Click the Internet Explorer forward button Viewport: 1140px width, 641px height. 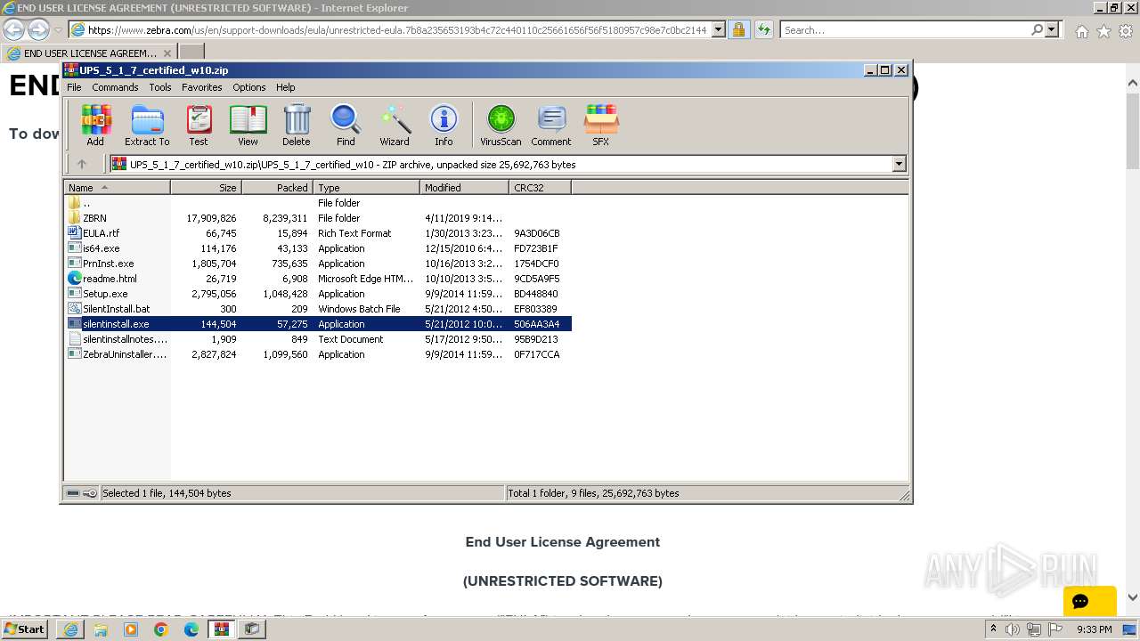38,29
